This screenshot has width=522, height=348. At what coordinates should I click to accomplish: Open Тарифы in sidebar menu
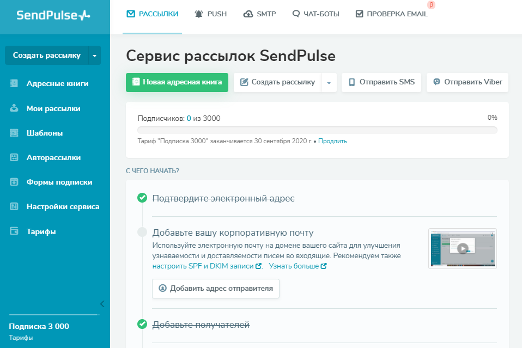[x=41, y=231]
